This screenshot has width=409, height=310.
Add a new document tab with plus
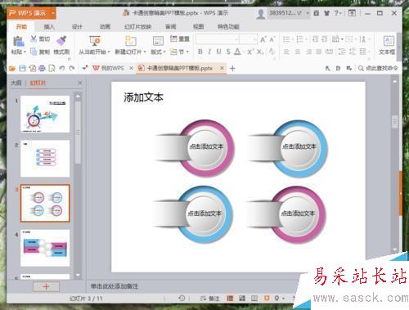[232, 68]
